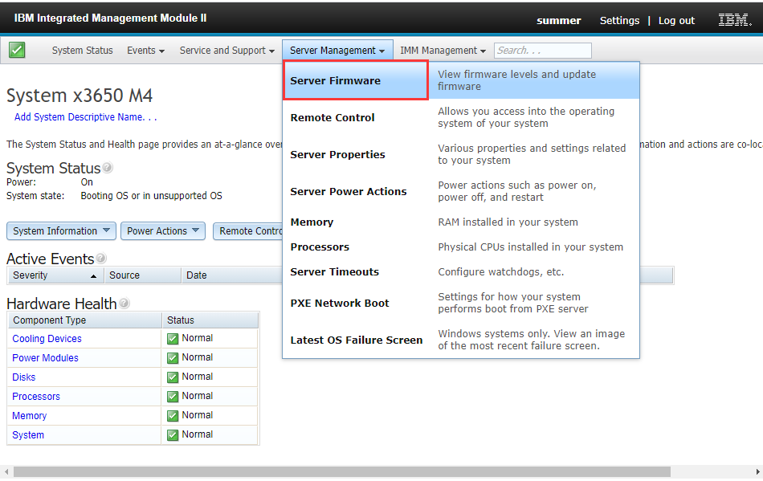Click the Component Type column header
763x481 pixels.
(84, 320)
